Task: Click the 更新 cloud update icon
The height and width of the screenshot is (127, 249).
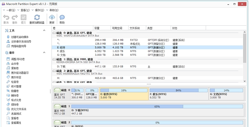Action: pyautogui.click(x=52, y=18)
